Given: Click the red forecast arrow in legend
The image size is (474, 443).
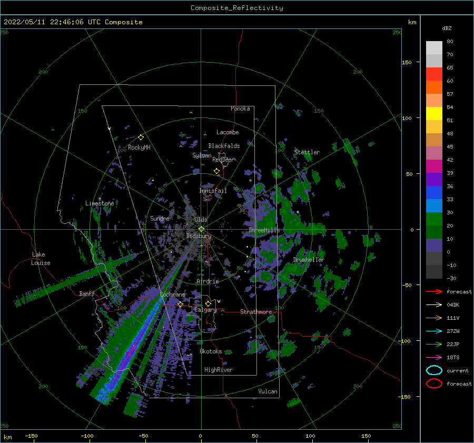Looking at the screenshot, I should tap(434, 291).
